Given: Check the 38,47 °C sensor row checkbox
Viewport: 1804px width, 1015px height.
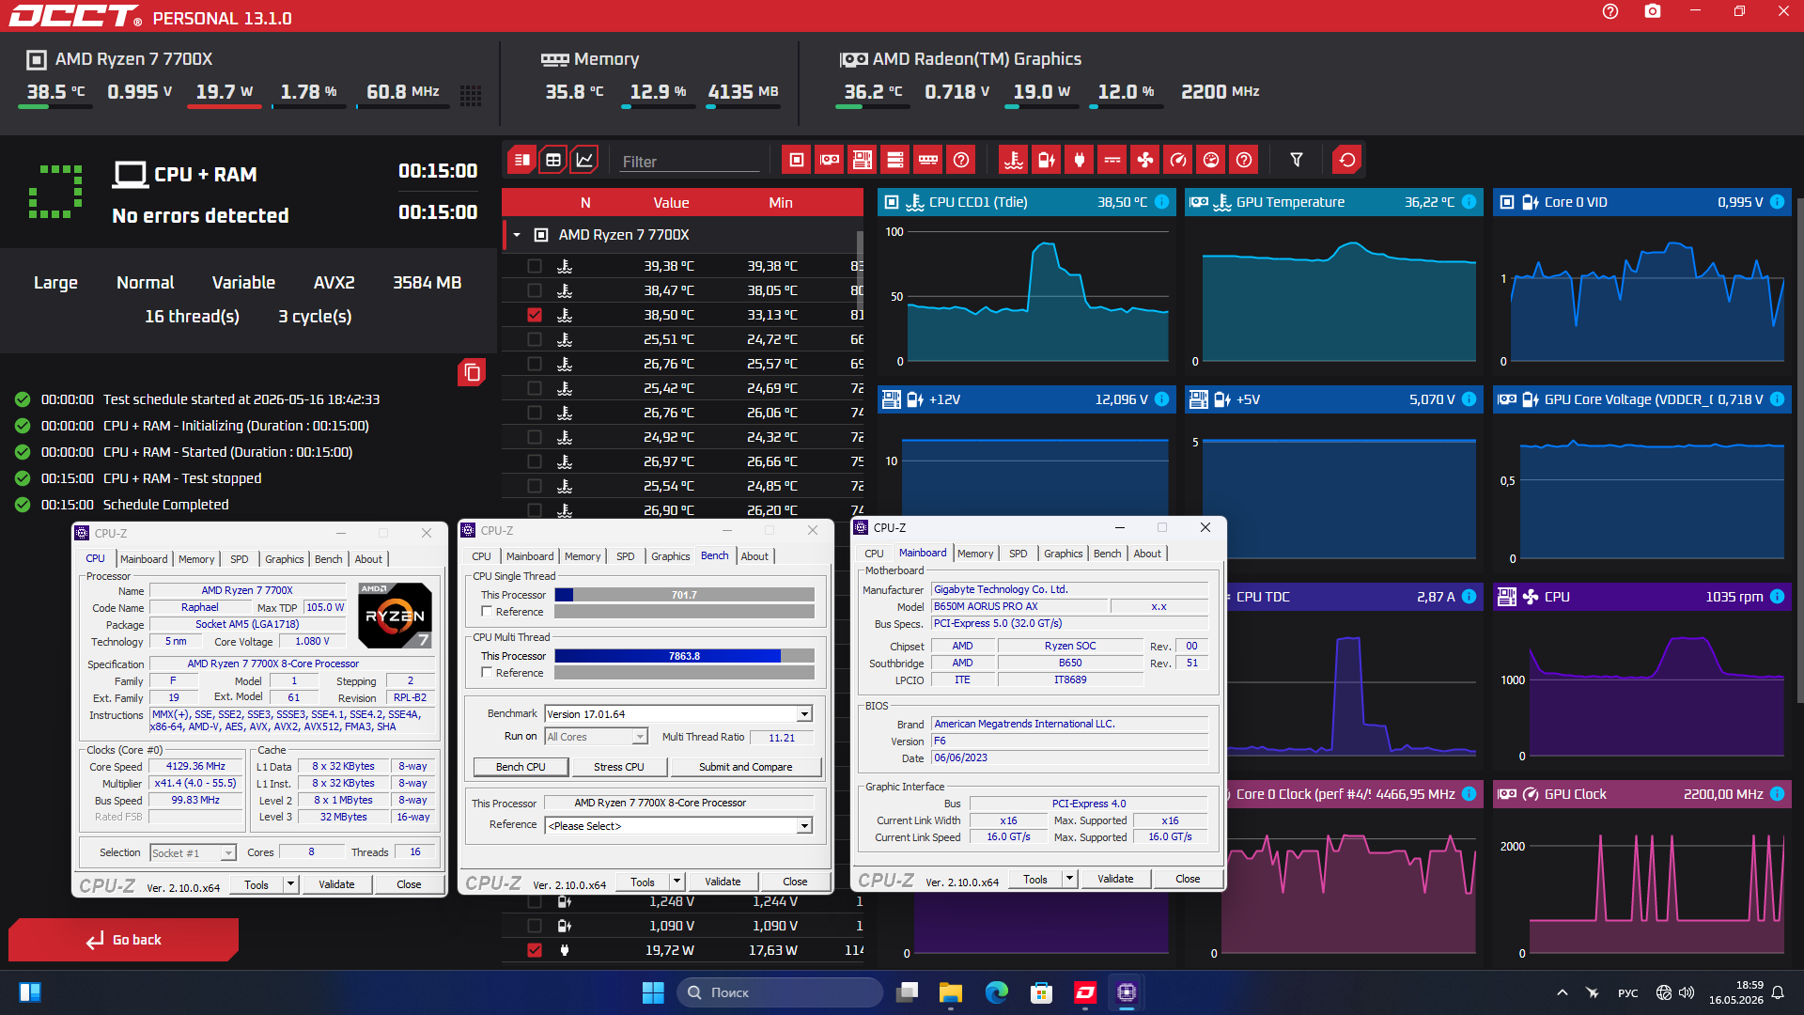Looking at the screenshot, I should pos(535,290).
